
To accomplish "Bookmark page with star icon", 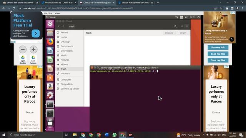I will click(x=221, y=8).
